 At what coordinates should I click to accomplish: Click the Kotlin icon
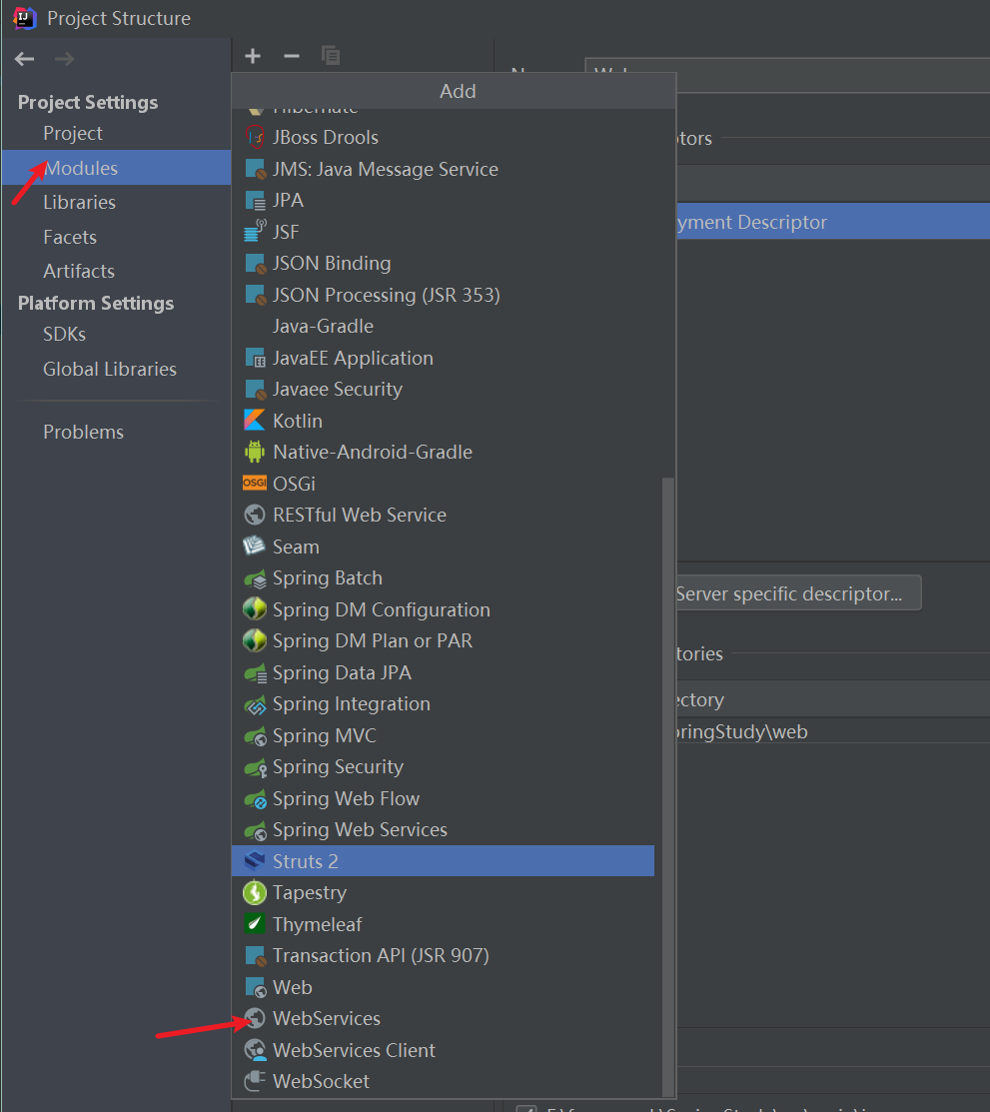coord(255,421)
